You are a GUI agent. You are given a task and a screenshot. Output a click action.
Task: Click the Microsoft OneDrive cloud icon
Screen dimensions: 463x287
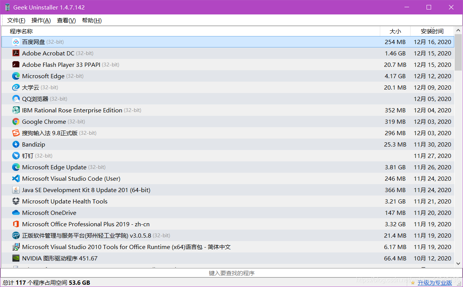coord(16,213)
